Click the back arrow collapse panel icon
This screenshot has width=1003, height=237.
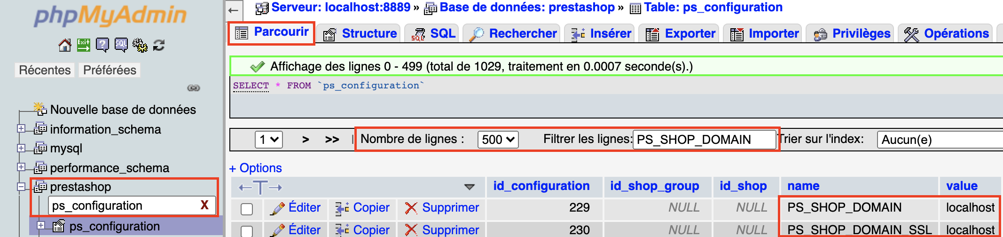click(233, 9)
